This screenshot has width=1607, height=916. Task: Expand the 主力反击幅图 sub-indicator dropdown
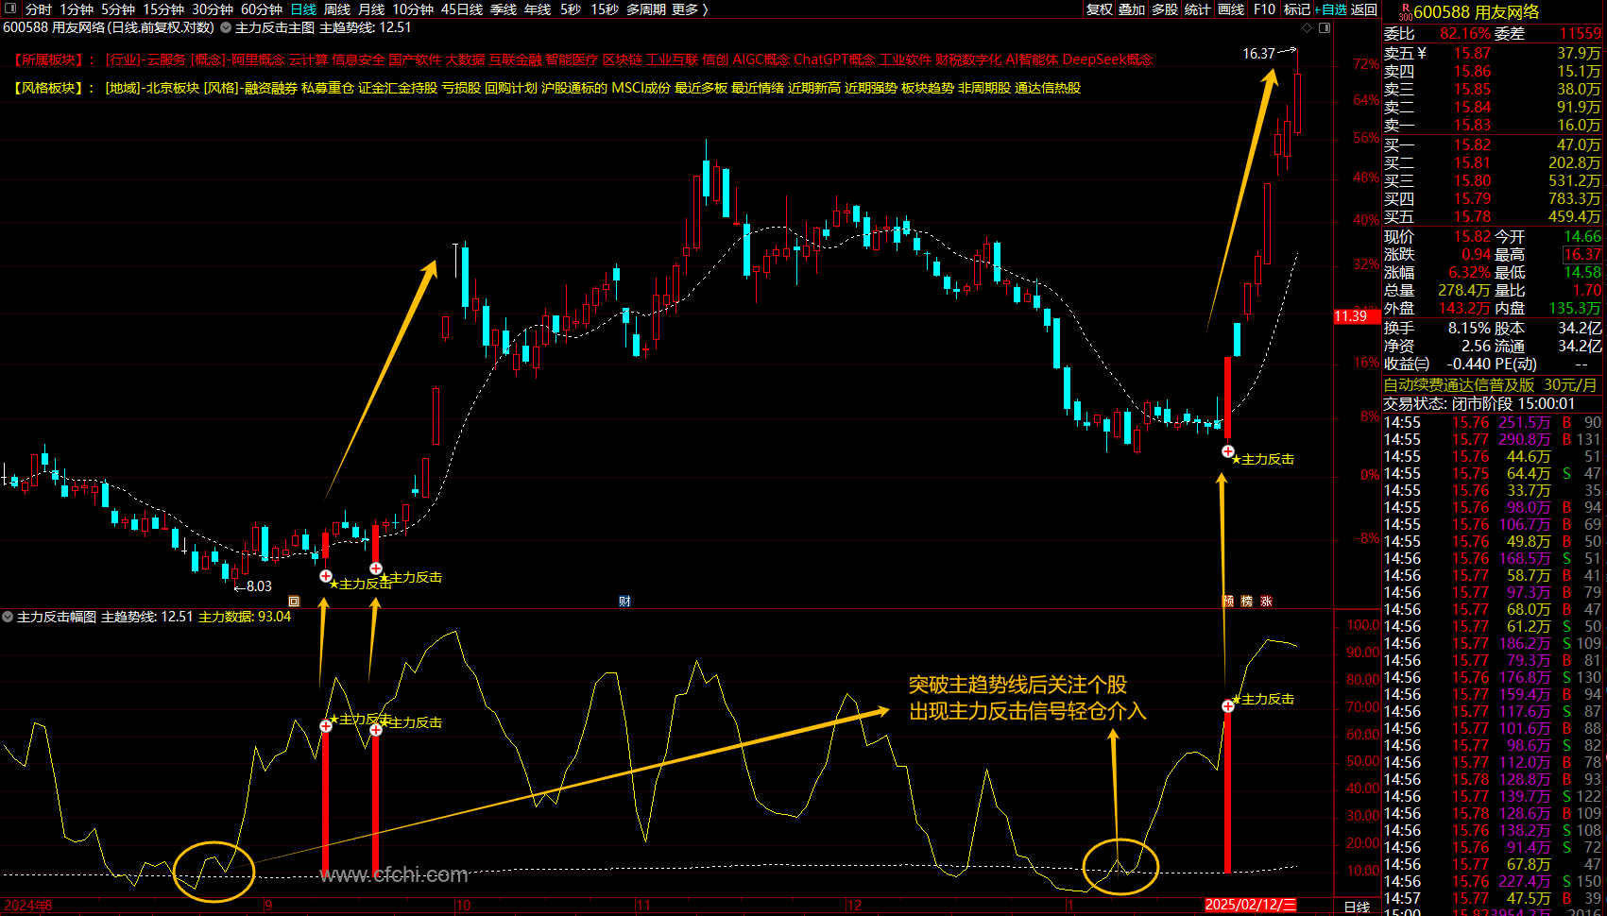click(9, 617)
